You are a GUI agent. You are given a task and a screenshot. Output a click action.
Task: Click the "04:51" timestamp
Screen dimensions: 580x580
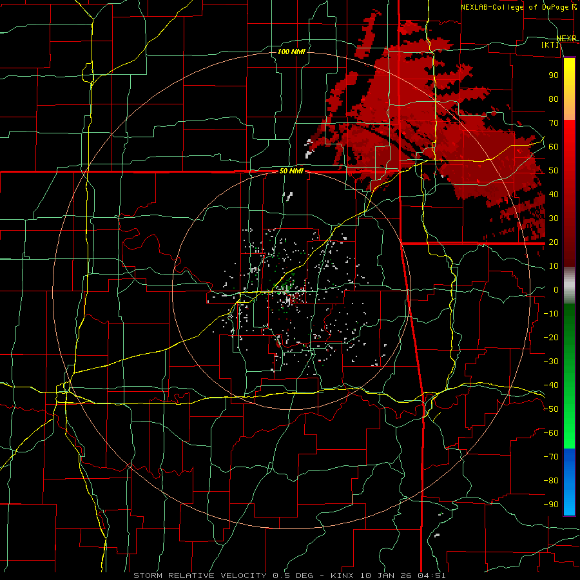click(x=432, y=575)
